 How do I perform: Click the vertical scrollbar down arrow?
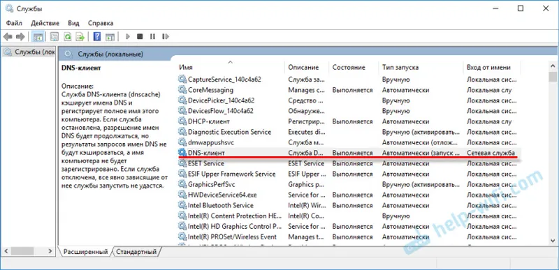(553, 241)
